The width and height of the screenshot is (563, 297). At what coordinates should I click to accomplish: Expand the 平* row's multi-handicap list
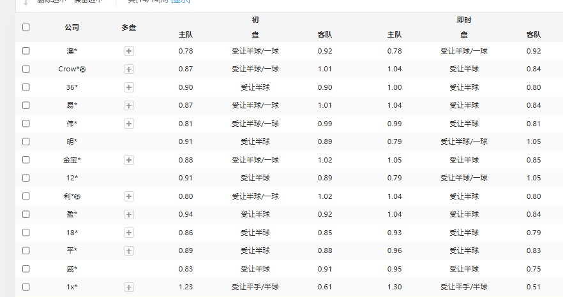128,251
